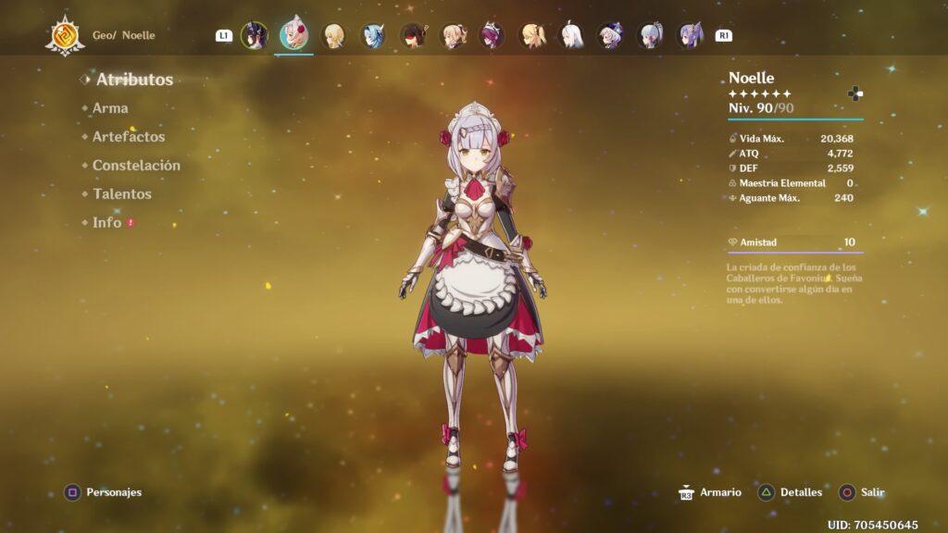Click the purple Amistad progress bar

(795, 252)
